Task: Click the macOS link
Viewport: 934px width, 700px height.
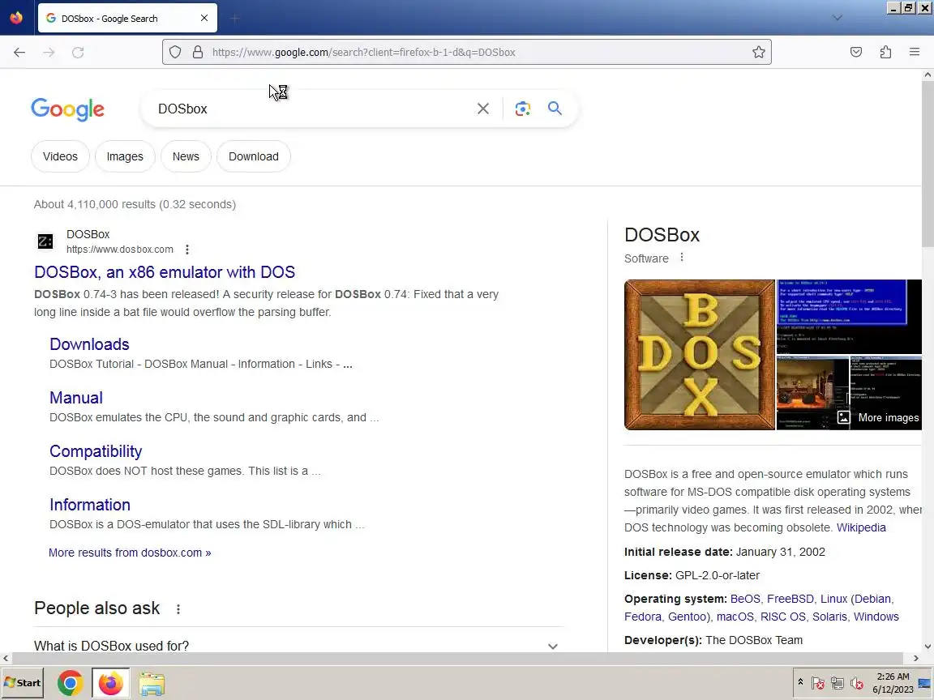Action: click(735, 617)
